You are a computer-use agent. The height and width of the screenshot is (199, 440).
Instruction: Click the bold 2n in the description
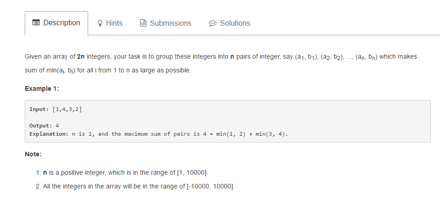pos(81,56)
